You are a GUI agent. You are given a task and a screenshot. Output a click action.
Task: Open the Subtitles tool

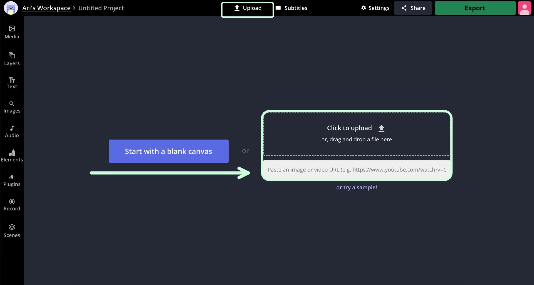pos(291,8)
